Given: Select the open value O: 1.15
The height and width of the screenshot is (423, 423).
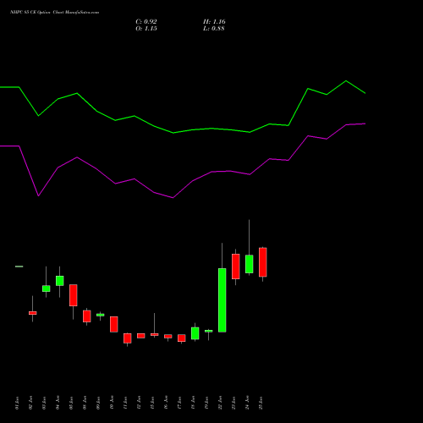Looking at the screenshot, I should click(x=146, y=29).
